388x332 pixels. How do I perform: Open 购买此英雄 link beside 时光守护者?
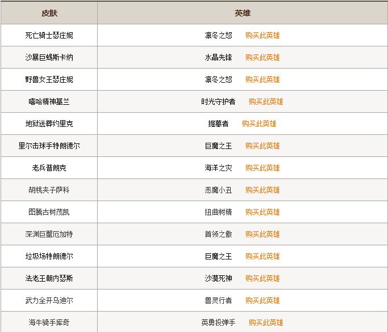pos(266,102)
